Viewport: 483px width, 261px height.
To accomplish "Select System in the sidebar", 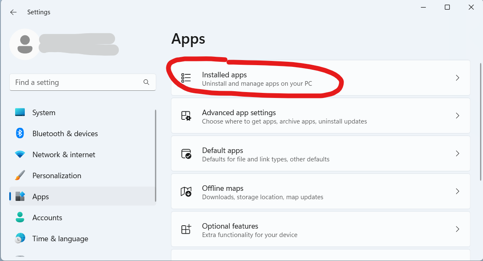I will [x=44, y=113].
